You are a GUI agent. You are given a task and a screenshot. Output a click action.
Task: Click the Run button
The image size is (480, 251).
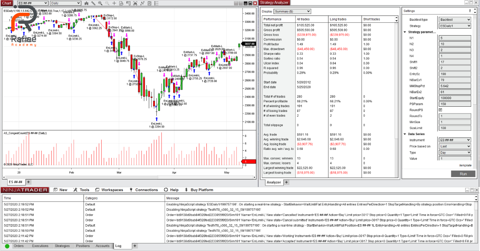pos(463,174)
